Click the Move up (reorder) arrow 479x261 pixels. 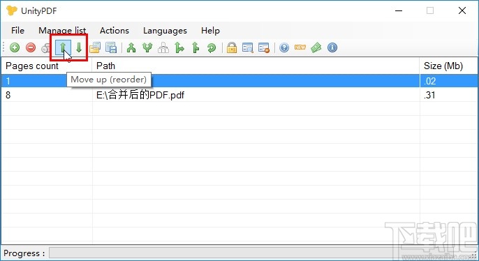[x=64, y=47]
